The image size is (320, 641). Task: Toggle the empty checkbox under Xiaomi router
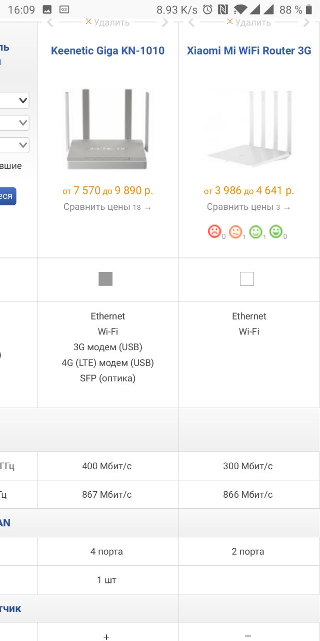click(x=247, y=279)
